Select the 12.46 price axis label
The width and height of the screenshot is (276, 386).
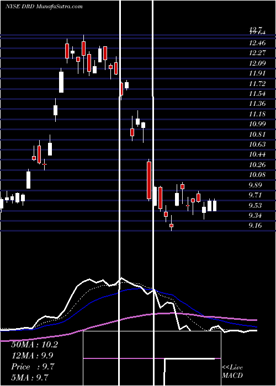pos(257,43)
